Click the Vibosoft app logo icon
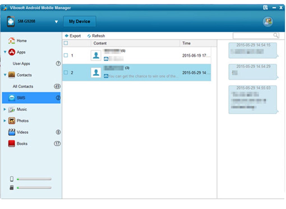 (5, 8)
